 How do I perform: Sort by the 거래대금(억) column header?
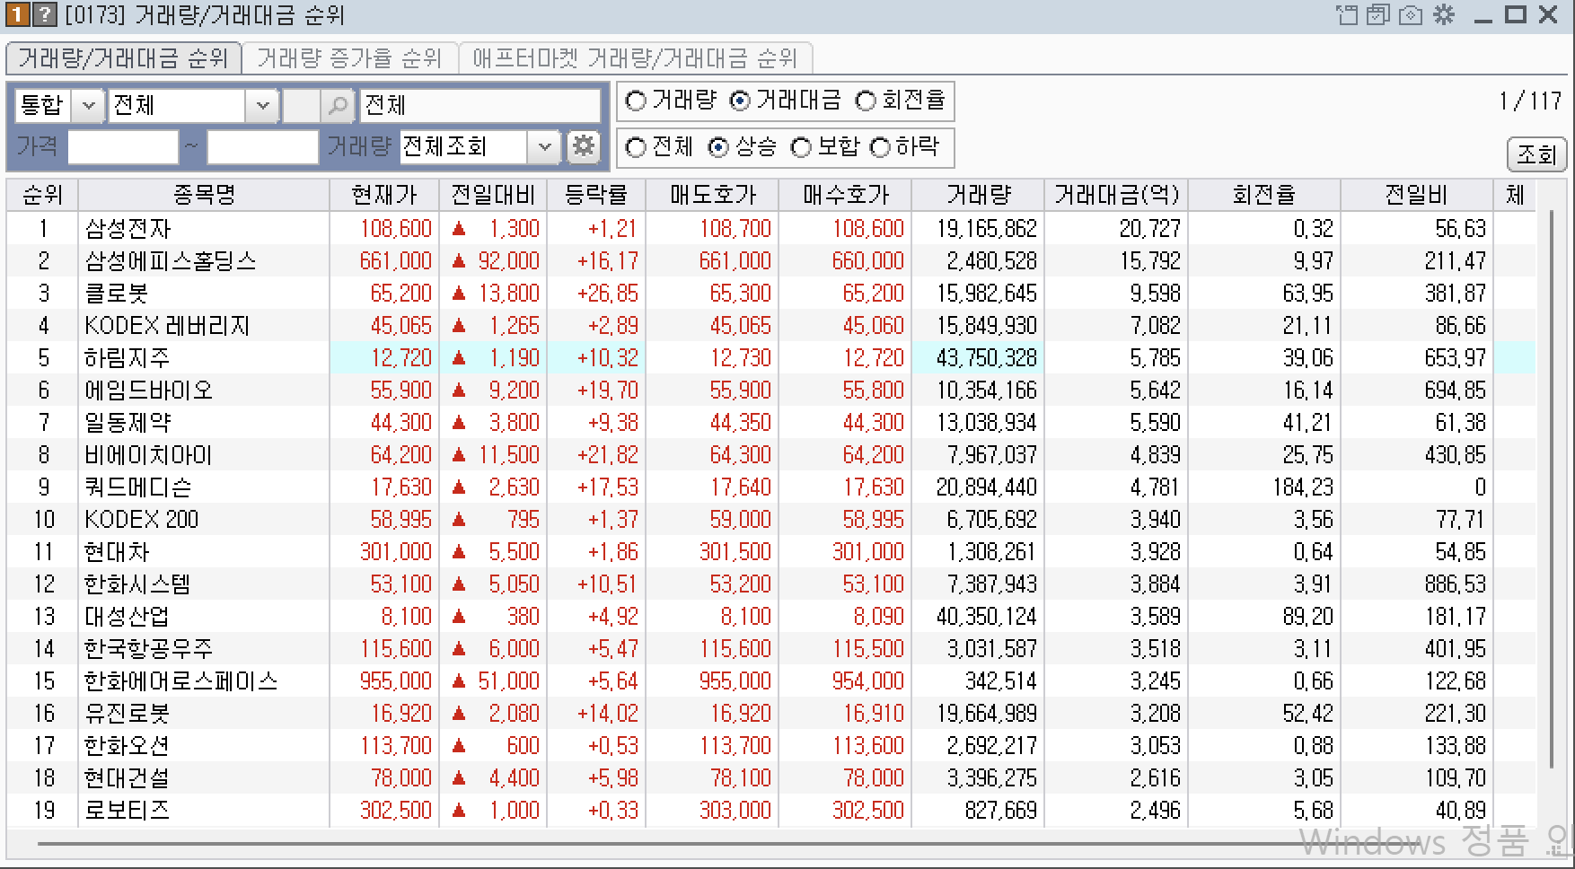(x=1117, y=195)
